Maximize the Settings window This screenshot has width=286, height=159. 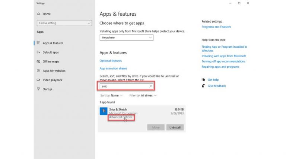click(239, 3)
